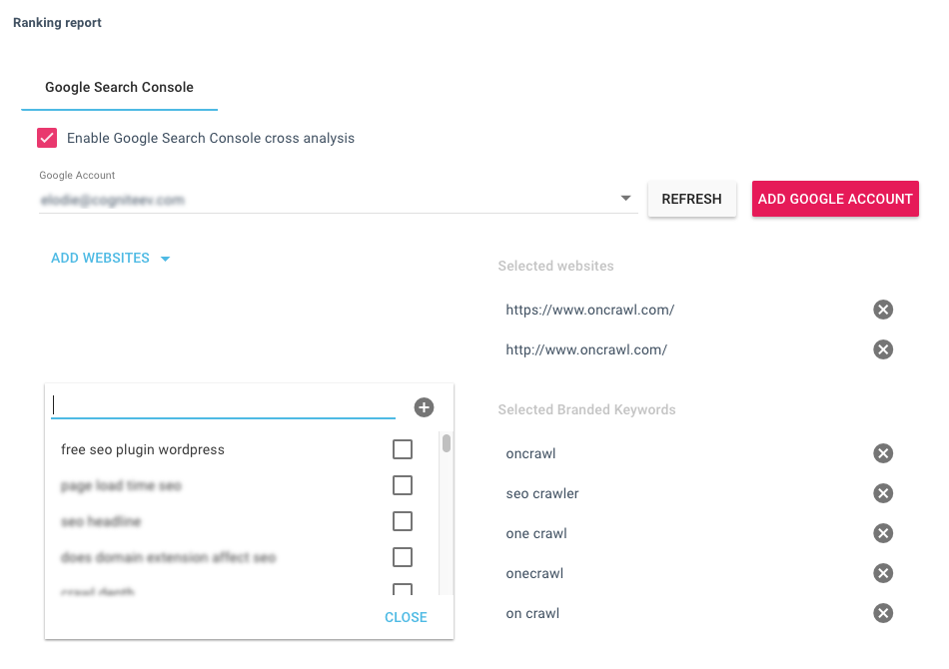The image size is (949, 669).
Task: Expand the Add Websites dropdown
Action: point(111,258)
